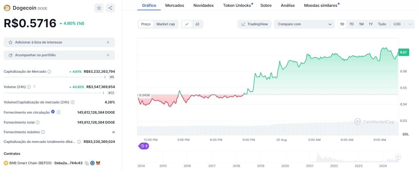Click Adicionar à lista de interesse

click(59, 42)
